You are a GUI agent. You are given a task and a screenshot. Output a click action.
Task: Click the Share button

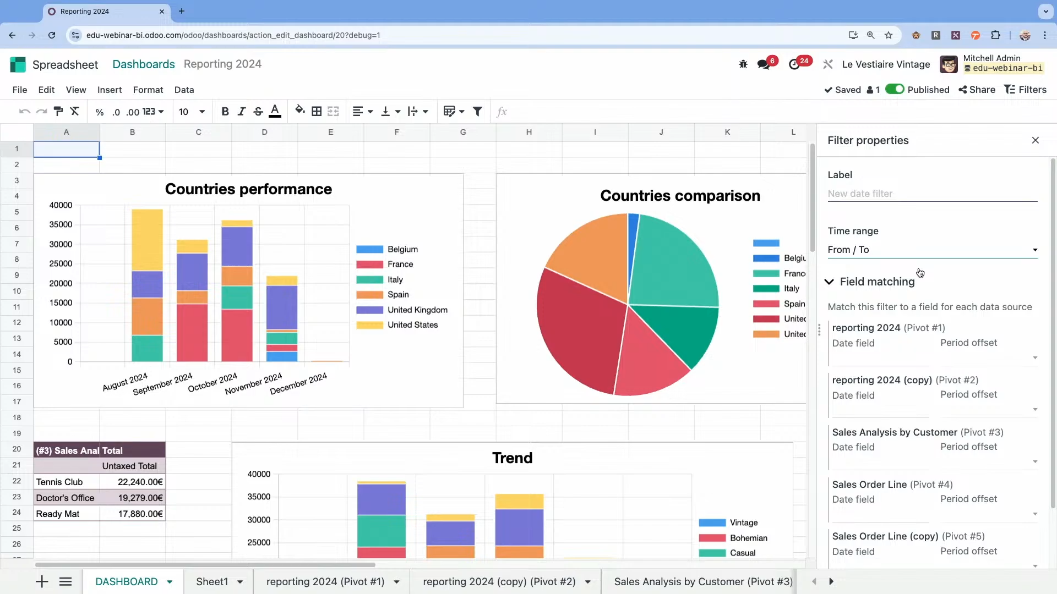[976, 89]
